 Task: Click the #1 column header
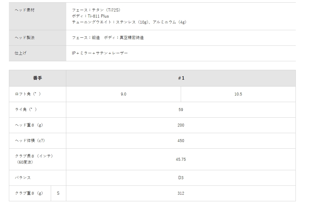click(x=181, y=78)
